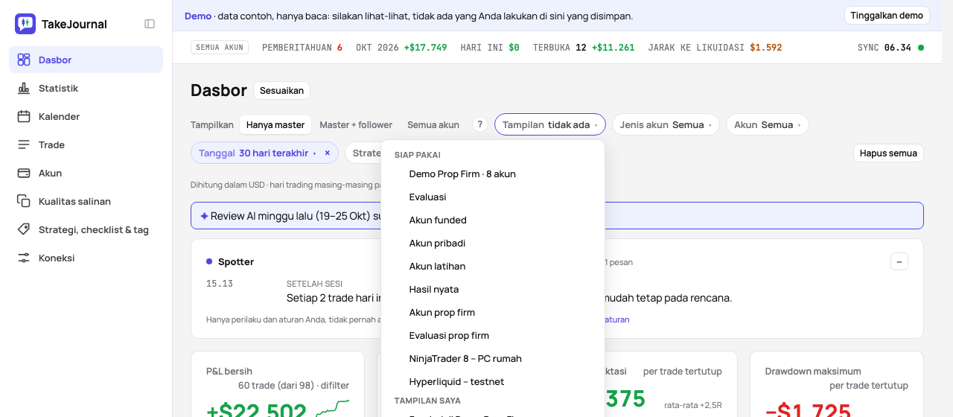The height and width of the screenshot is (417, 953).
Task: Click the Statistik bar chart icon
Action: click(x=24, y=88)
